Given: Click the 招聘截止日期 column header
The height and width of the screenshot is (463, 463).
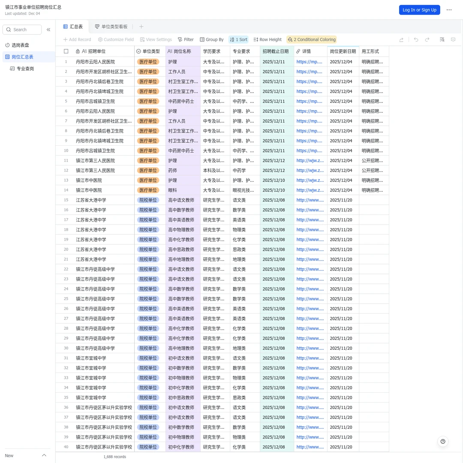Looking at the screenshot, I should (277, 51).
